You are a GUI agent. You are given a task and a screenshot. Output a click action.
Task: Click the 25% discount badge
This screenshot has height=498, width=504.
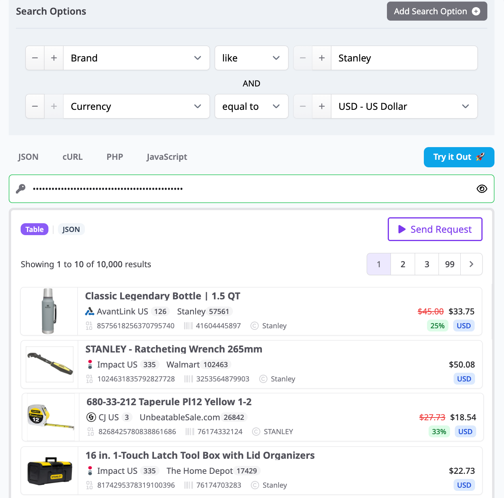(x=437, y=326)
